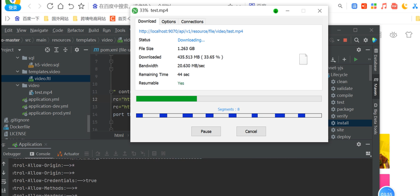This screenshot has height=196, width=420.
Task: Collapse the video folder containing test.mp4
Action: [18, 85]
